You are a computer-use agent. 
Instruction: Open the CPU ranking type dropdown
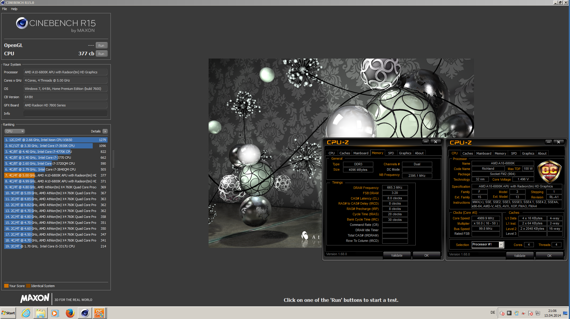(15, 131)
